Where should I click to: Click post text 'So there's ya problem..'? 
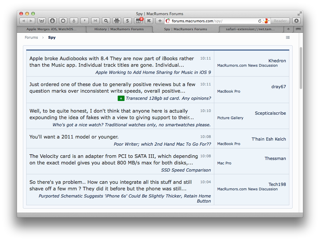pos(111,186)
